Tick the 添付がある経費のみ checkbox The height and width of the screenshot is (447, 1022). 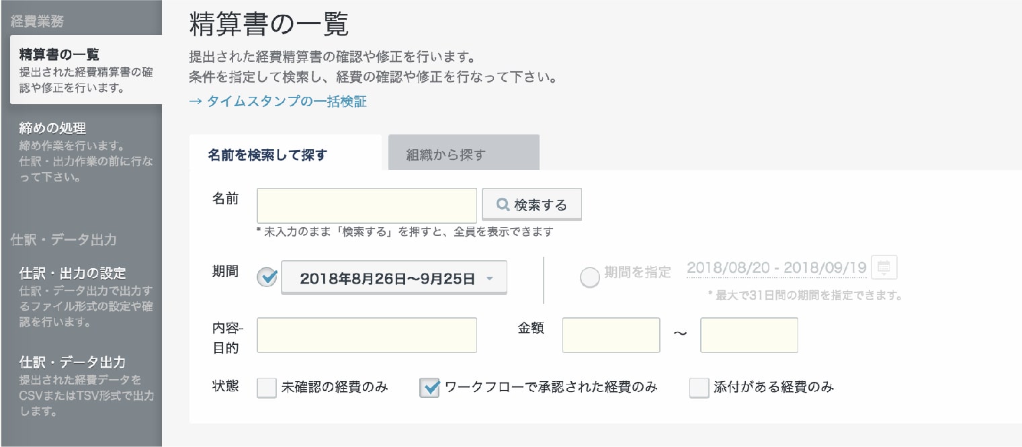[699, 388]
